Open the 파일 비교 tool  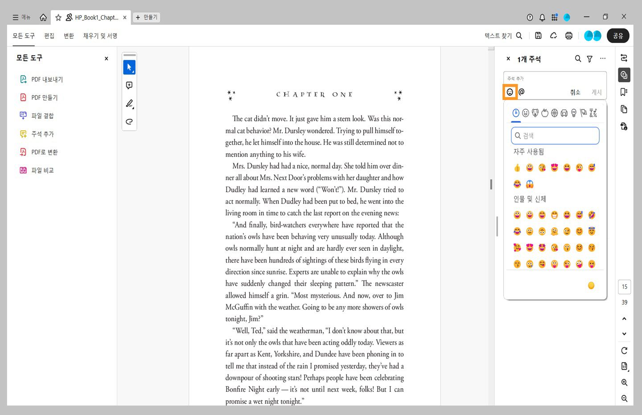[x=37, y=170]
